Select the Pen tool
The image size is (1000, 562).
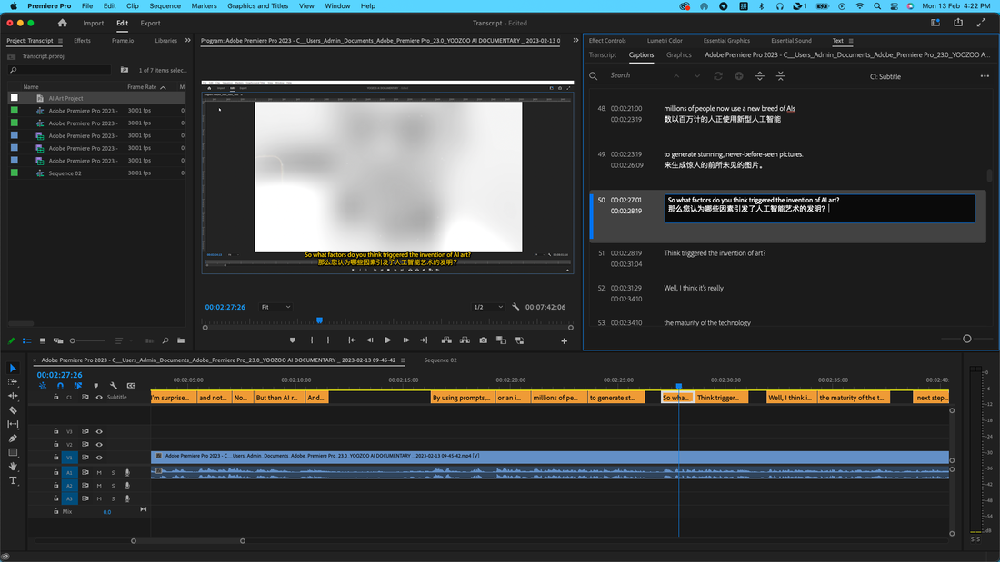click(13, 439)
